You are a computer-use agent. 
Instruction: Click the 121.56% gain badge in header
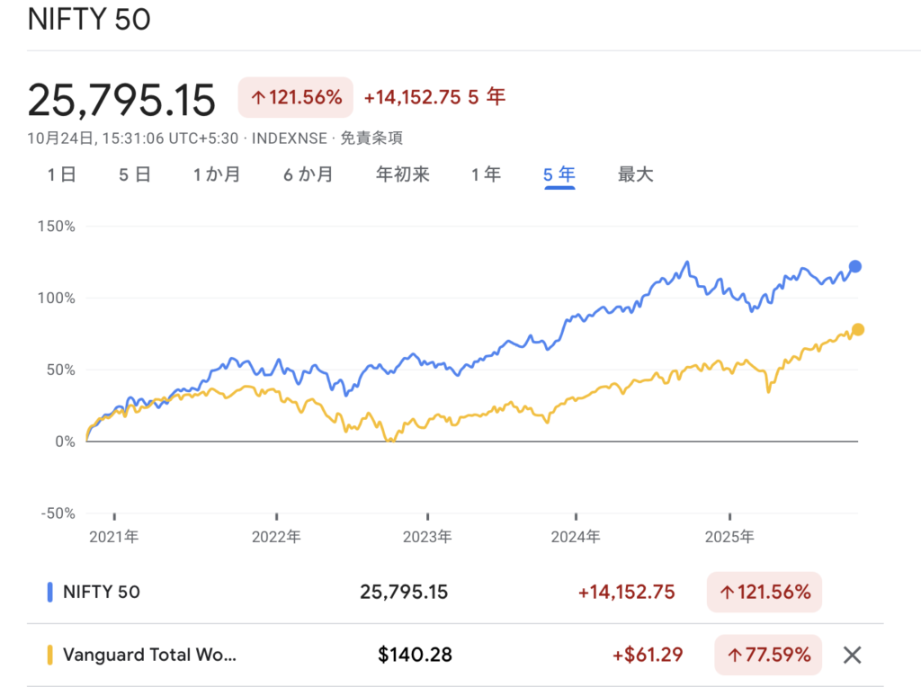pyautogui.click(x=296, y=98)
